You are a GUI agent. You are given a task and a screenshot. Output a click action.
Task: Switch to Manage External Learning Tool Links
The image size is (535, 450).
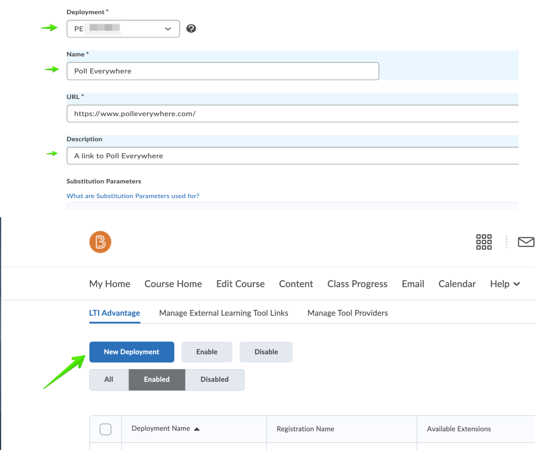tap(224, 313)
